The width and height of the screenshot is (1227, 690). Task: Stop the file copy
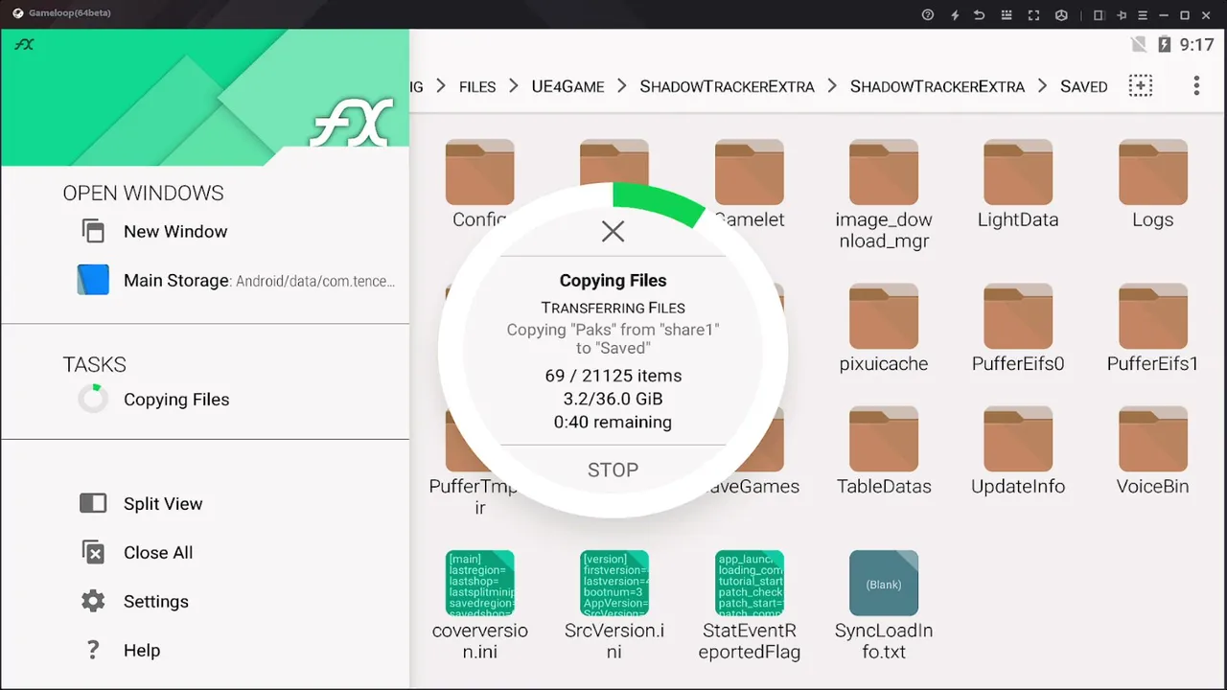613,470
